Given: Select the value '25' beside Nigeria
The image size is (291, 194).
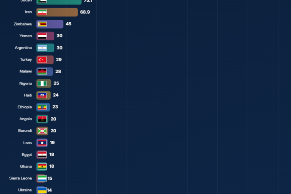Looking at the screenshot, I should [x=56, y=83].
